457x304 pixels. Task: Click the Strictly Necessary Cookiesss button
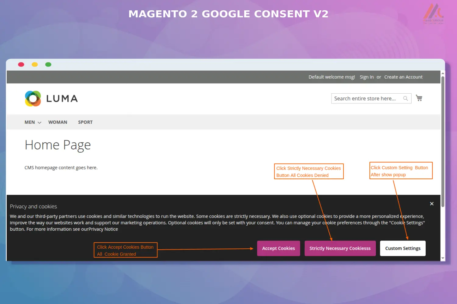tap(340, 248)
